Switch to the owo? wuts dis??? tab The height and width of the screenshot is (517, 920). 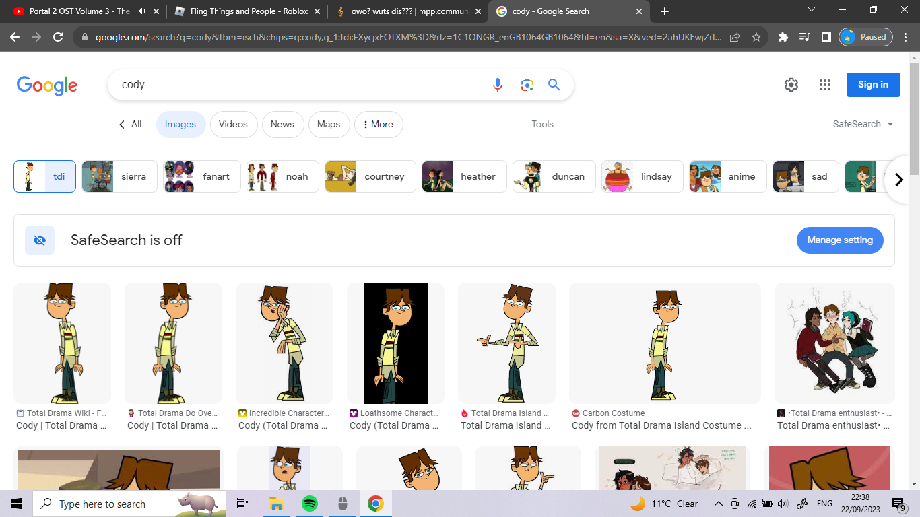point(408,11)
